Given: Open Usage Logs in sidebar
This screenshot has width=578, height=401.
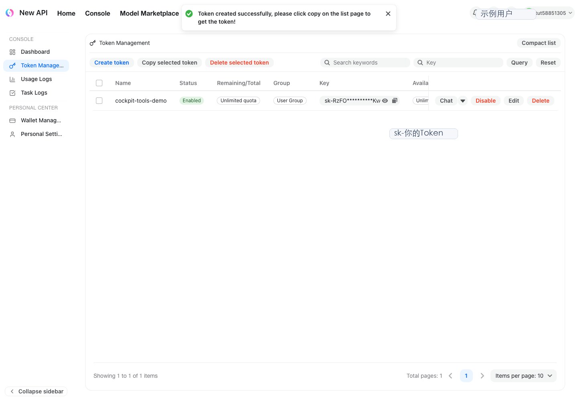Looking at the screenshot, I should [36, 79].
